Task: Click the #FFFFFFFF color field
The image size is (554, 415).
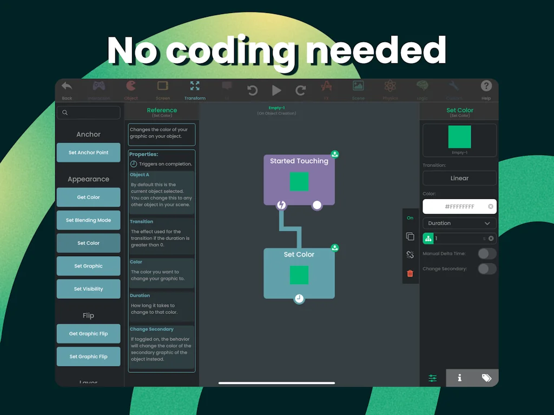Action: coord(459,206)
